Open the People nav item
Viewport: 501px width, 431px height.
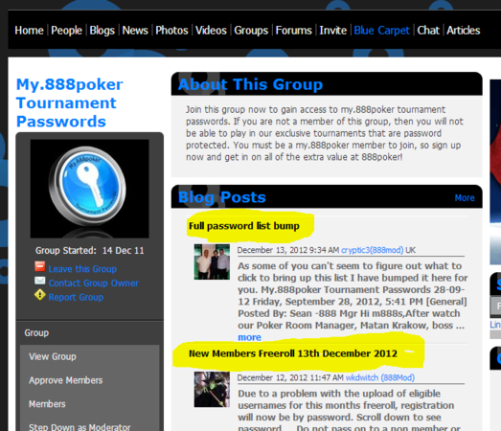(66, 31)
